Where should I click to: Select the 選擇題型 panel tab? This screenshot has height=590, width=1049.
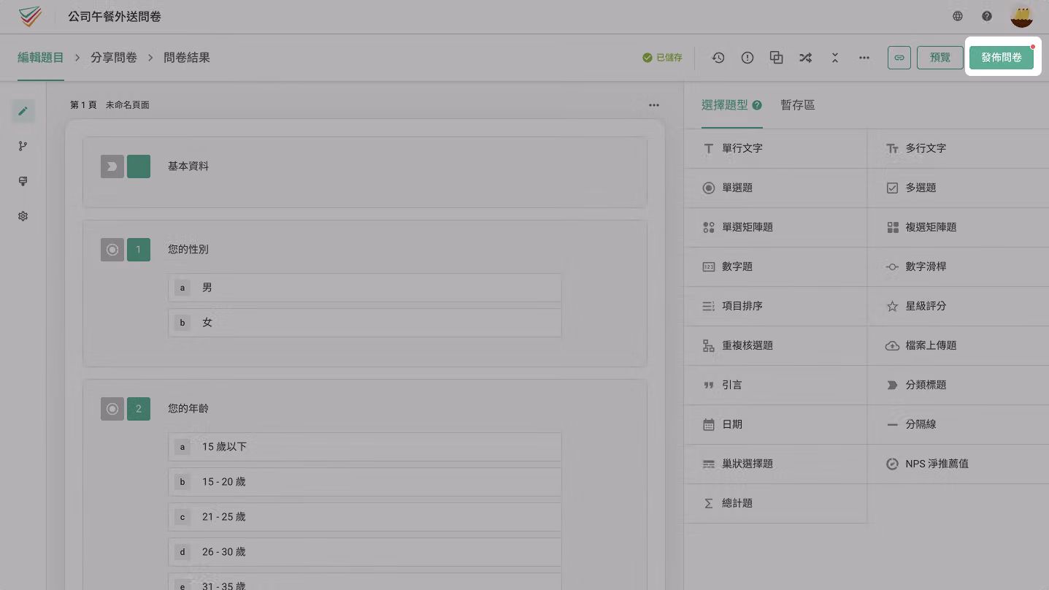pyautogui.click(x=725, y=105)
